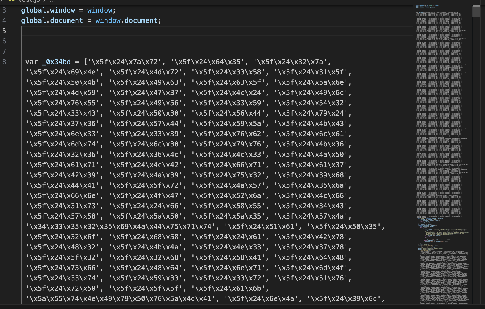Click line number 8 in the gutter
Viewport: 485px width, 309px height.
4,62
